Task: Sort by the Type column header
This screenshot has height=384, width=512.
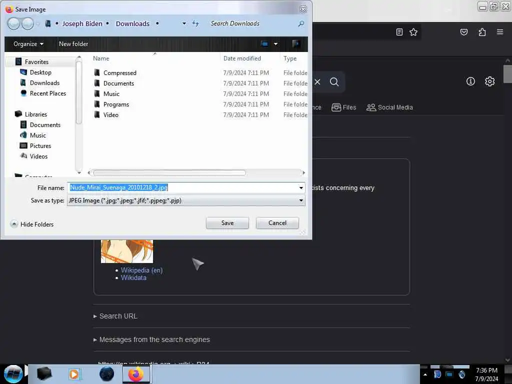Action: (290, 58)
